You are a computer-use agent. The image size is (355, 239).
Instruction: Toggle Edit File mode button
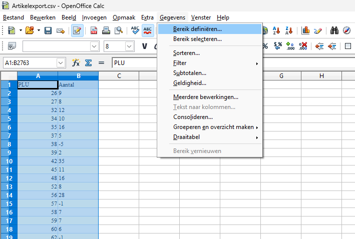point(77,30)
